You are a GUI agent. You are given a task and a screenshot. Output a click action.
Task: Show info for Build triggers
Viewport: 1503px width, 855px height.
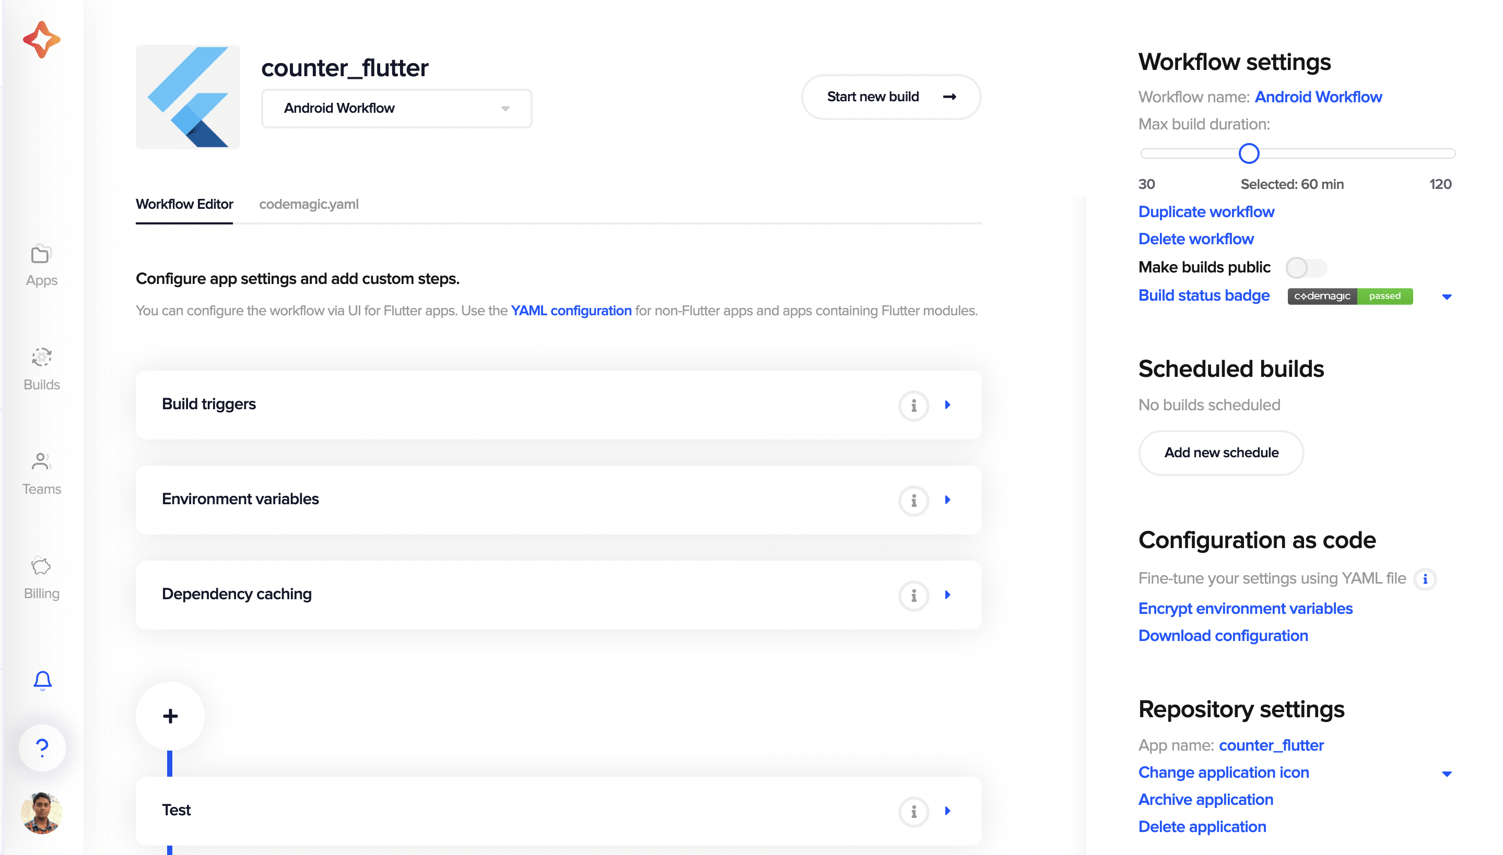coord(913,405)
